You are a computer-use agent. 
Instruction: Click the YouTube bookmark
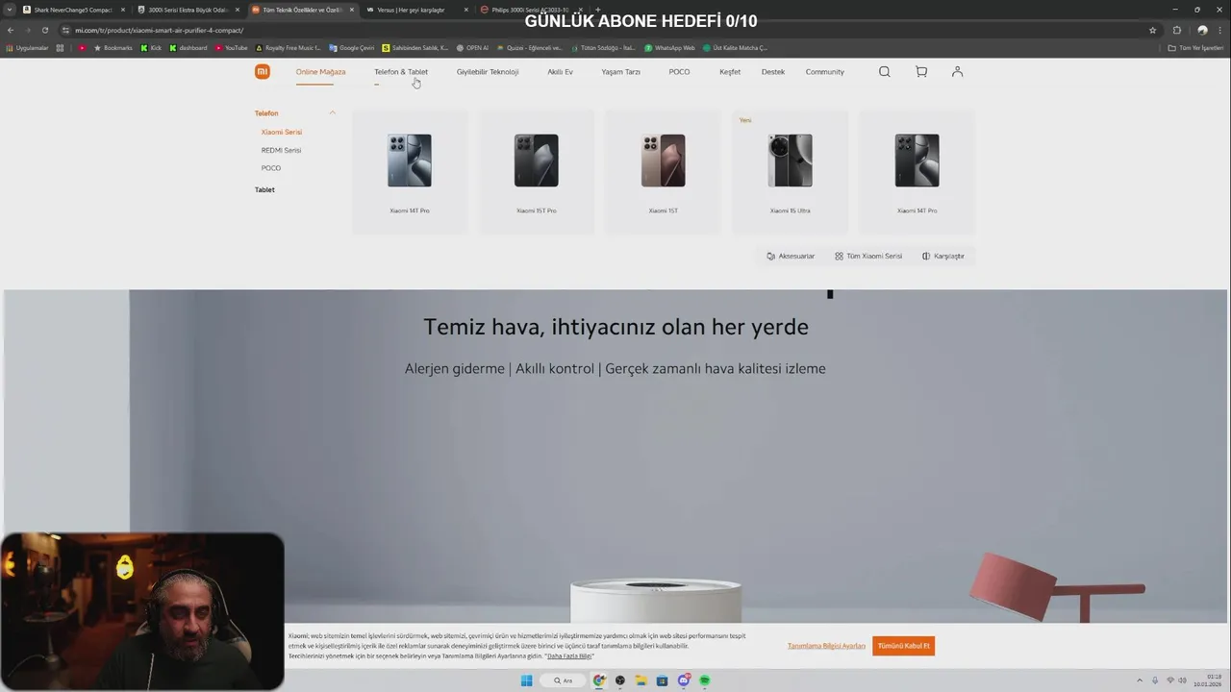click(232, 47)
